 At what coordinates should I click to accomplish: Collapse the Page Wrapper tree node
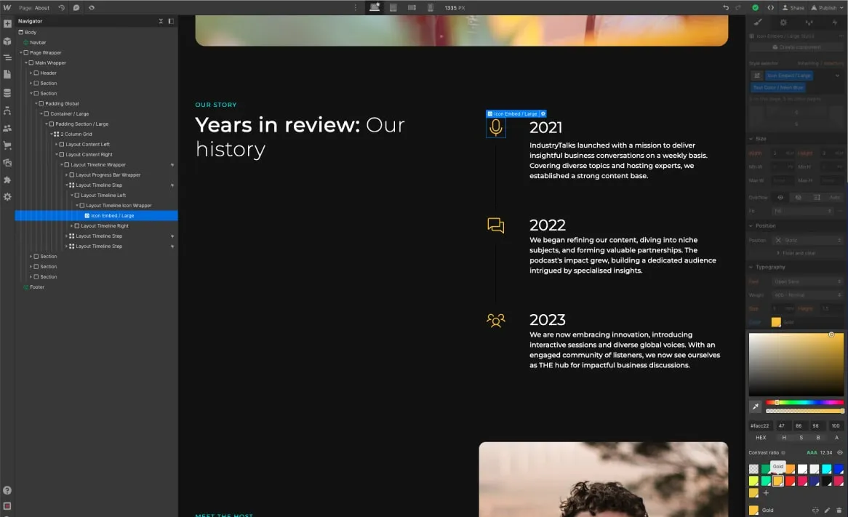click(21, 52)
